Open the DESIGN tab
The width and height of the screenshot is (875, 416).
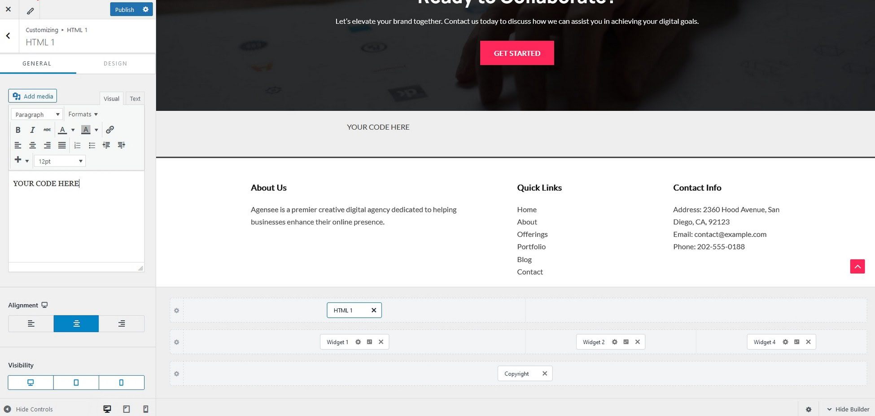[115, 64]
